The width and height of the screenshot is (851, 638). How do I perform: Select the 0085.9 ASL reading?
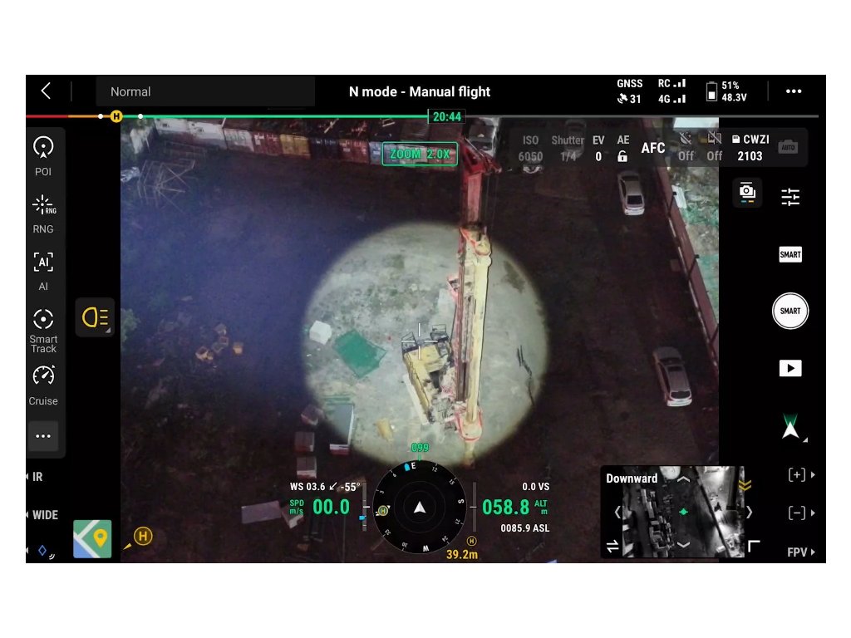tap(525, 528)
